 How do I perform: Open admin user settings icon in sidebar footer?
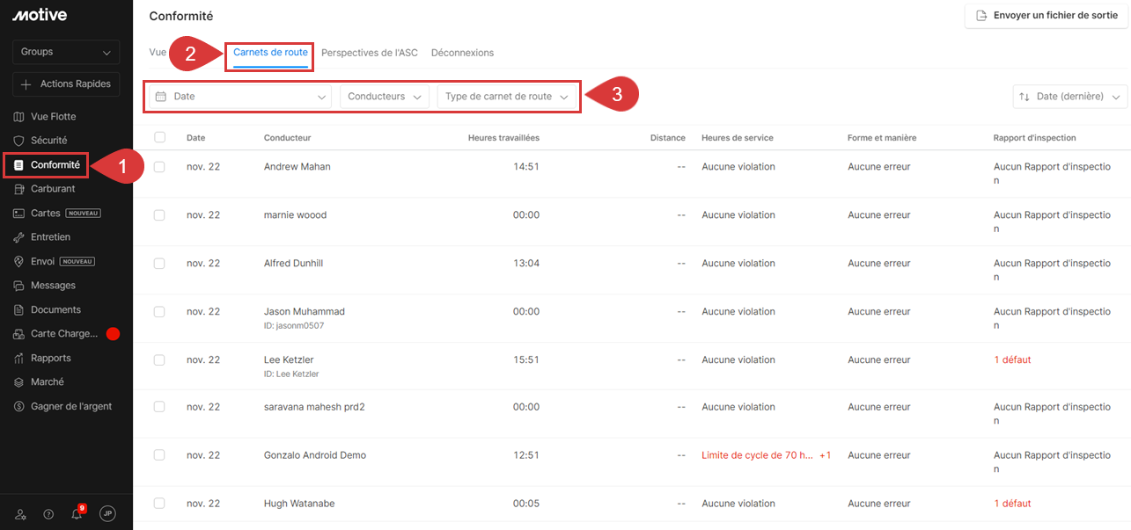coord(21,514)
